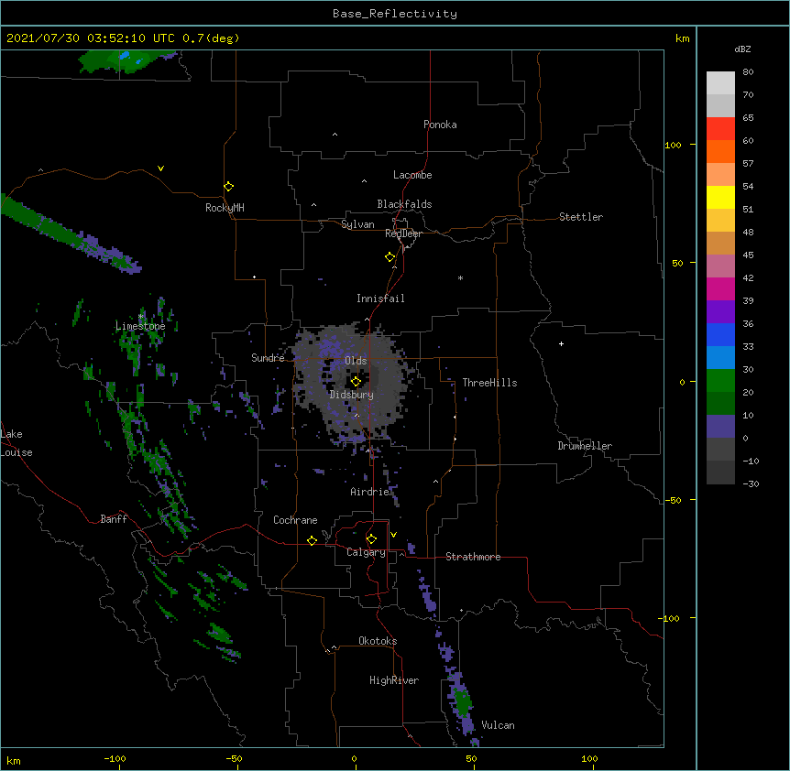Click the yellow V marker east of Calgary
This screenshot has height=771, width=790.
(x=393, y=535)
